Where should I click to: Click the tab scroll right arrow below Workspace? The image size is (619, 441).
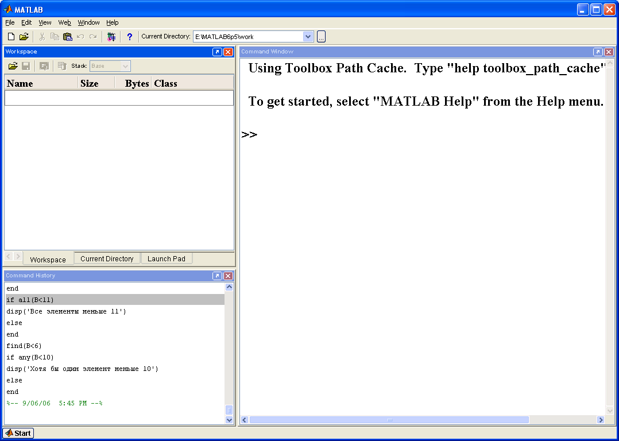18,256
